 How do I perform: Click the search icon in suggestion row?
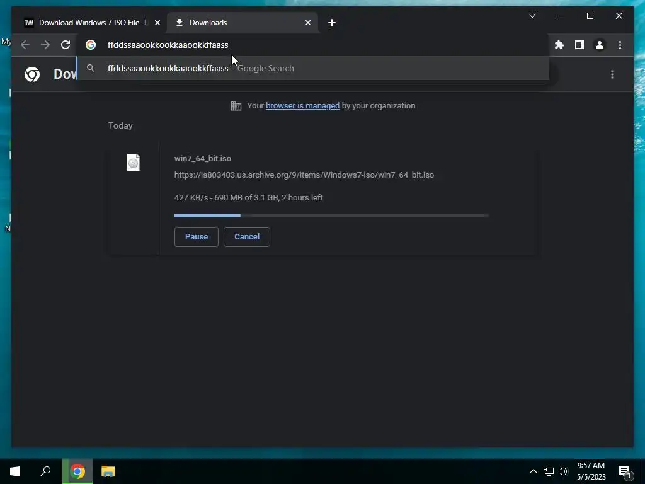click(x=91, y=68)
